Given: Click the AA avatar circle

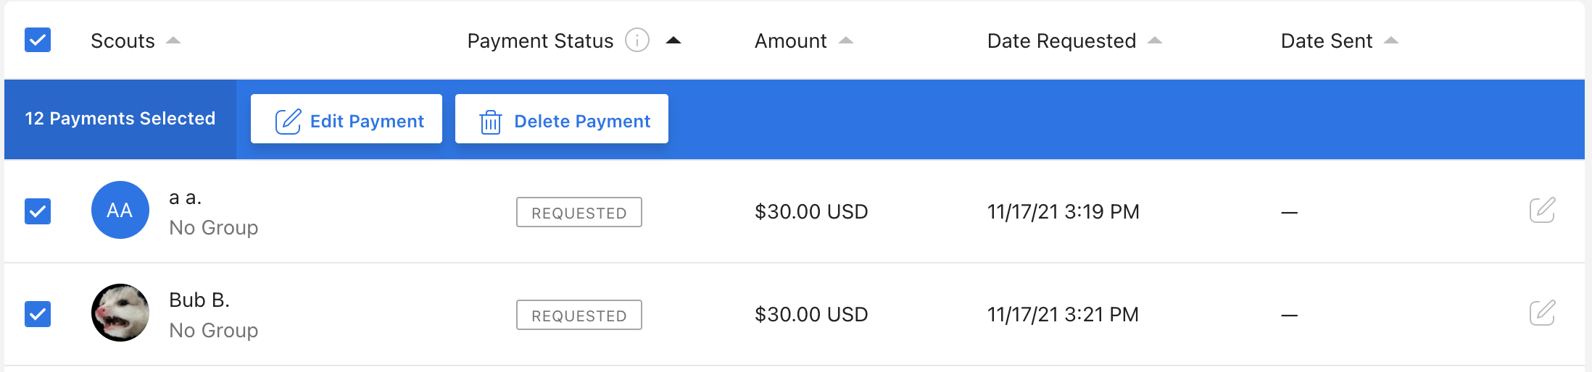Looking at the screenshot, I should 120,210.
